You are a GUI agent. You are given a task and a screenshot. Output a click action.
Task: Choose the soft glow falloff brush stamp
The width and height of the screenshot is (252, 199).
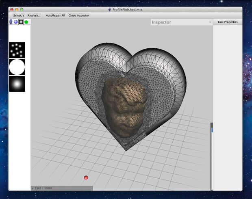click(x=17, y=84)
